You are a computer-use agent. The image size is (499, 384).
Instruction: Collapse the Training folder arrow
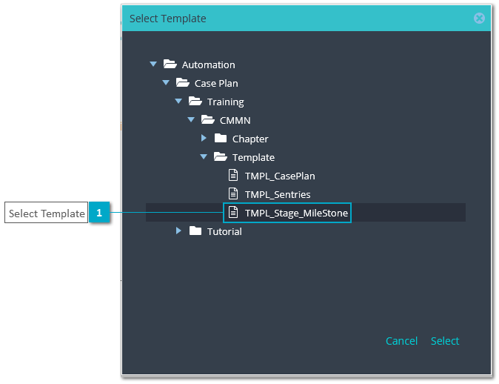(178, 102)
